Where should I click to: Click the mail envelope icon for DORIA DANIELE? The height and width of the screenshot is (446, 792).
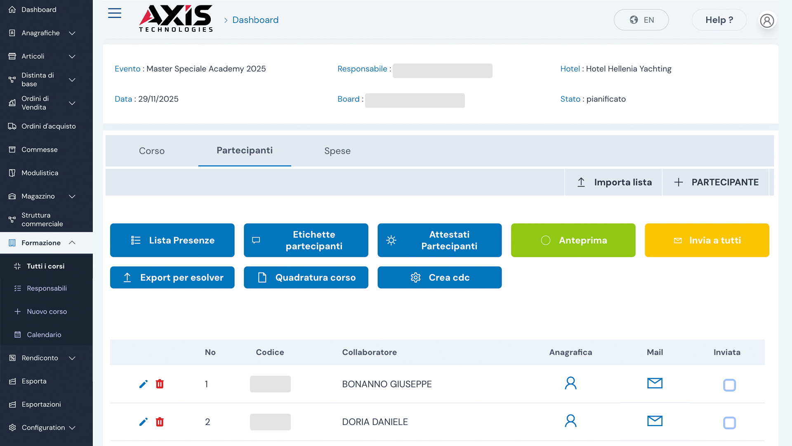(x=655, y=421)
